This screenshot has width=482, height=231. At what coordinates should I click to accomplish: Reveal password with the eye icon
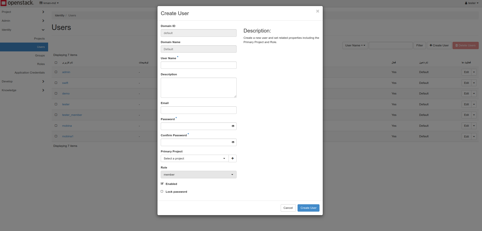pyautogui.click(x=233, y=126)
